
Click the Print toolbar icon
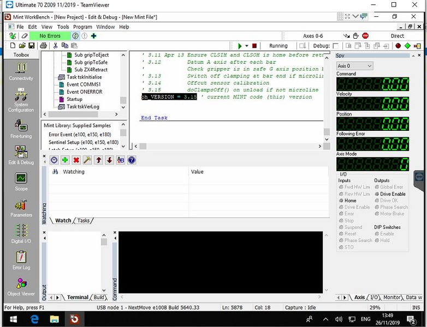pyautogui.click(x=43, y=46)
